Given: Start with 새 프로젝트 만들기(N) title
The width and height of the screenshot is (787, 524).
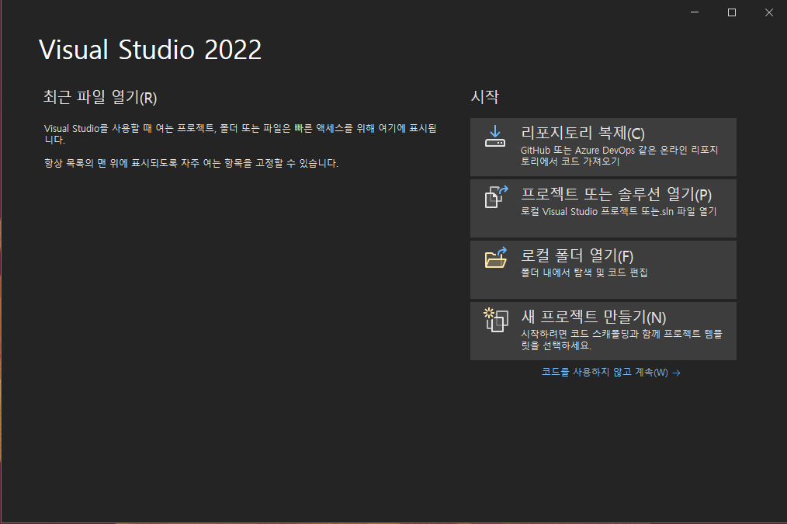Looking at the screenshot, I should [x=593, y=317].
